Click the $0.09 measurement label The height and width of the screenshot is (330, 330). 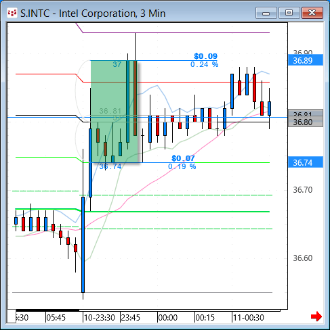pyautogui.click(x=205, y=56)
